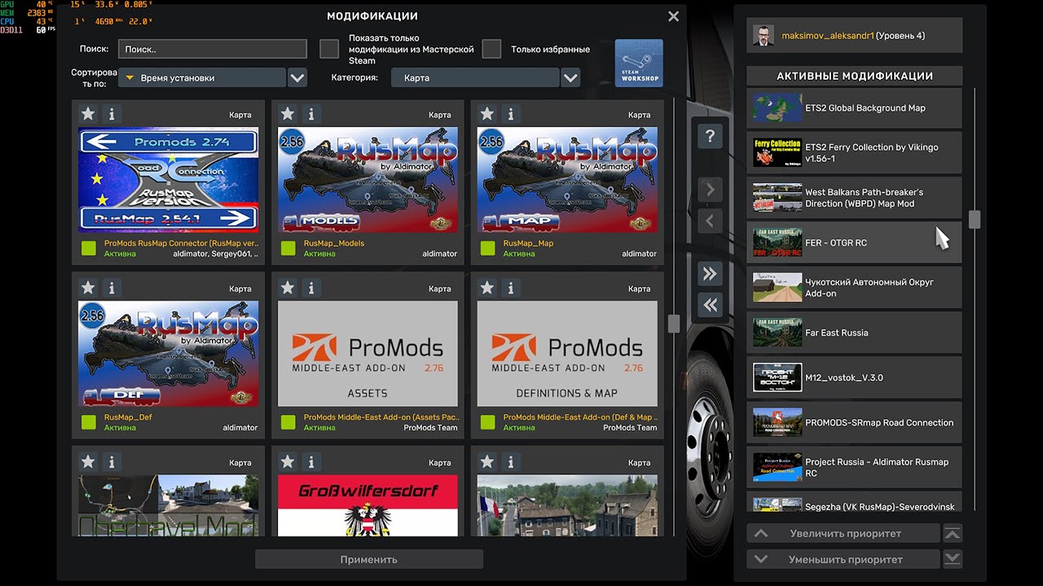Open ProMods Middle-East Assets thumbnail
The height and width of the screenshot is (586, 1043).
tap(368, 354)
